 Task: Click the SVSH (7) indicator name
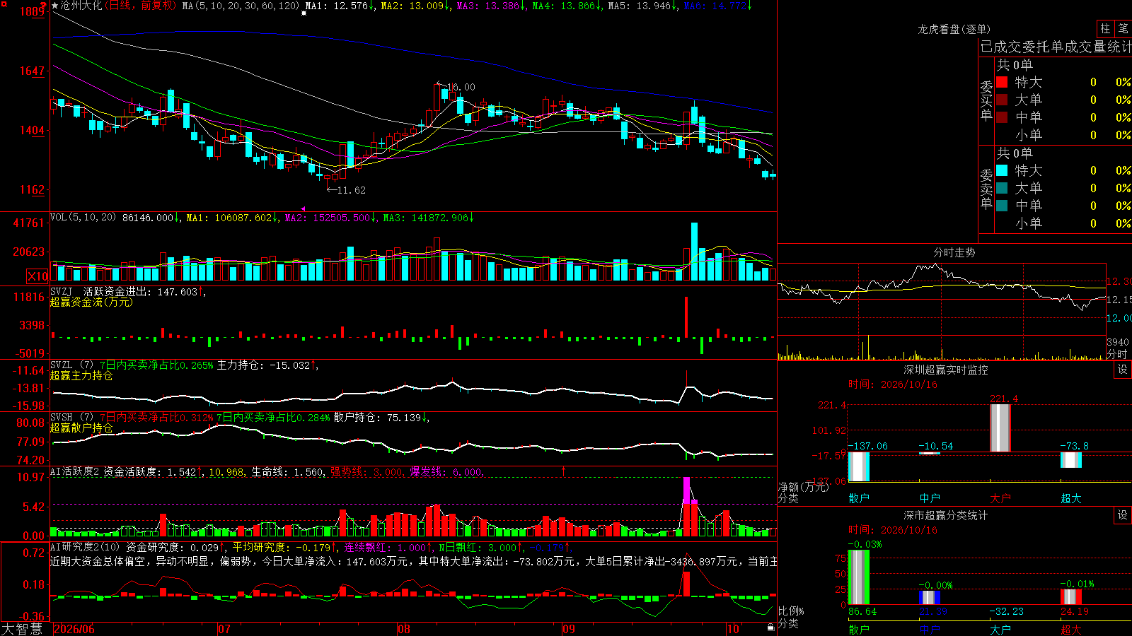click(x=71, y=418)
